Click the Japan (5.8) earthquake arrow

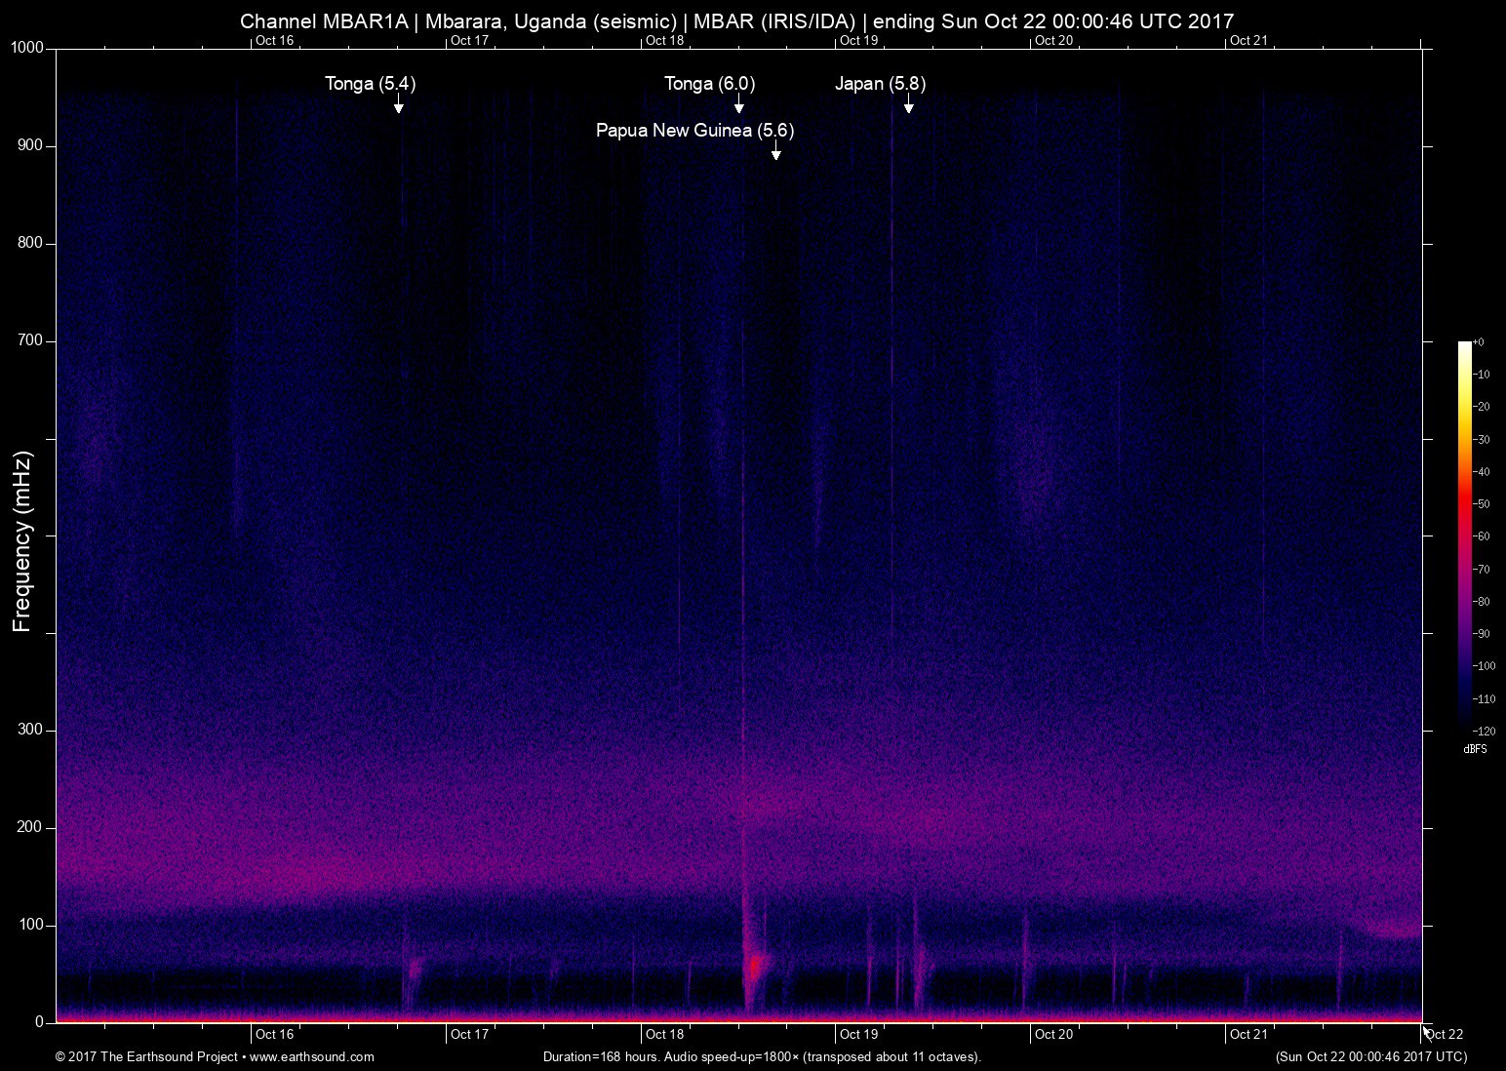pyautogui.click(x=909, y=107)
